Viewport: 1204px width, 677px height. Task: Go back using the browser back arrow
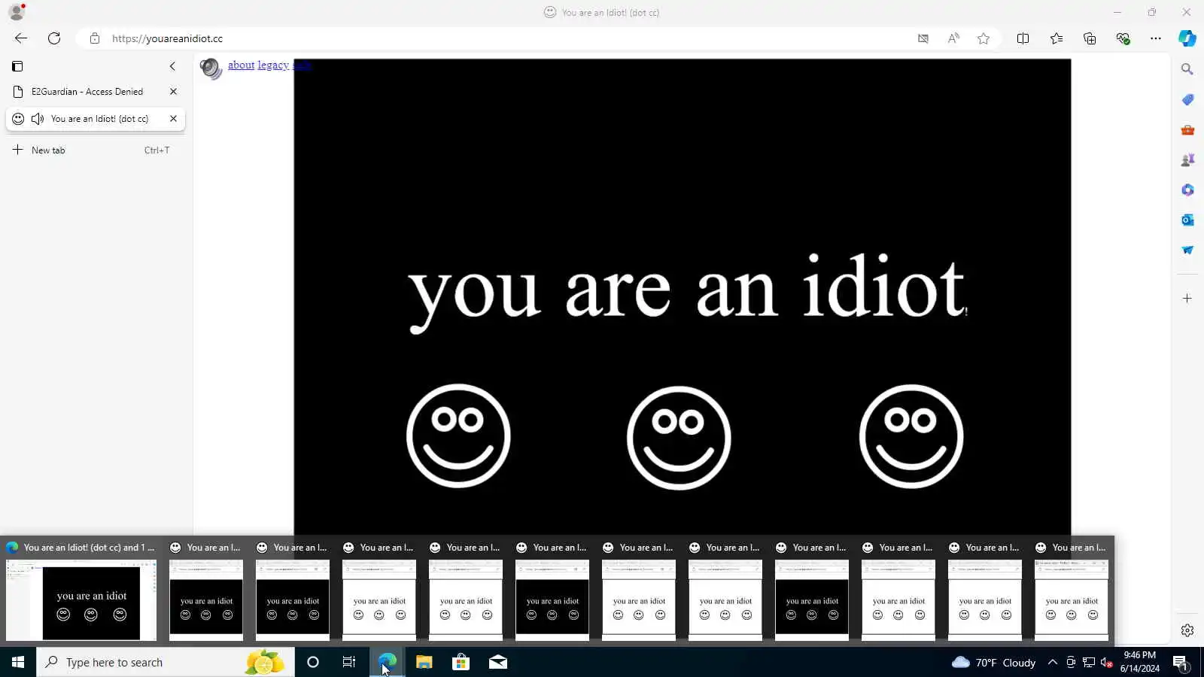coord(21,38)
